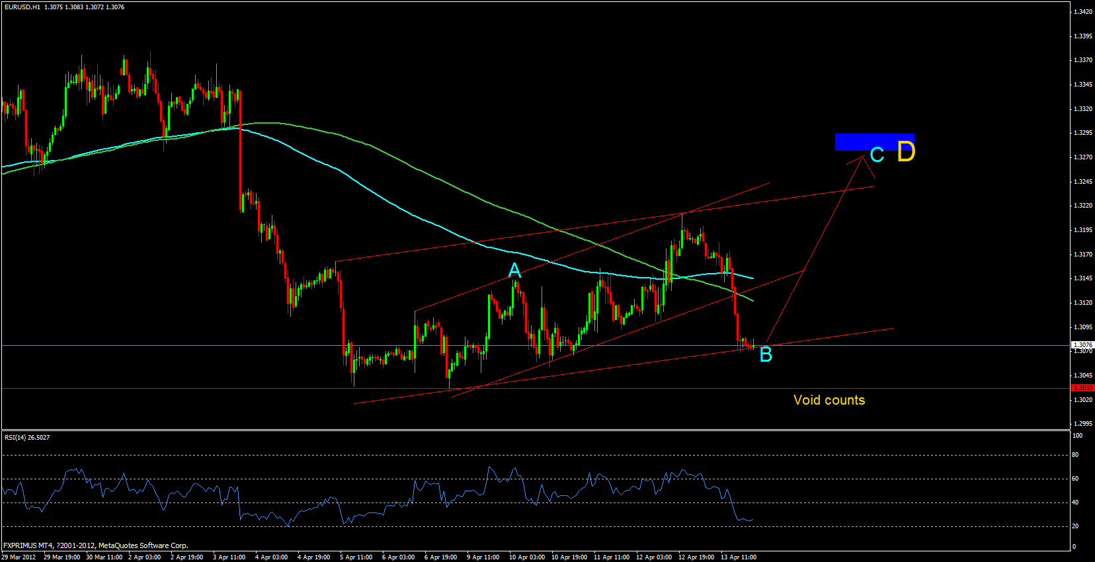Click the 29 Mar 2012 date label

(19, 557)
